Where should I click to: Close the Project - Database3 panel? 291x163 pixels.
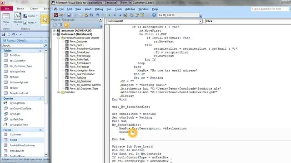pyautogui.click(x=100, y=20)
